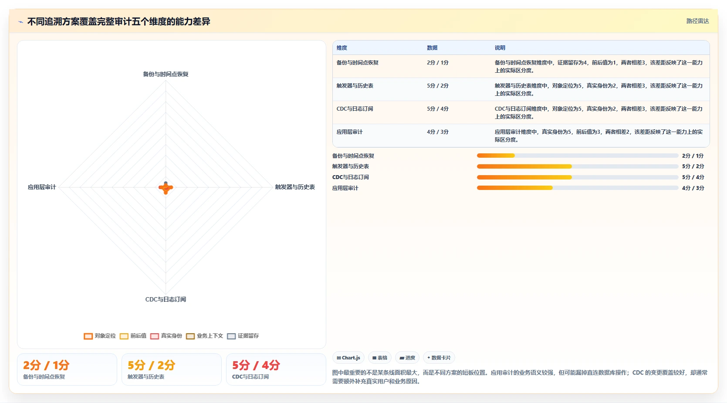Click the radar axis label 备份与时间点恢复
The height and width of the screenshot is (403, 727).
(166, 74)
